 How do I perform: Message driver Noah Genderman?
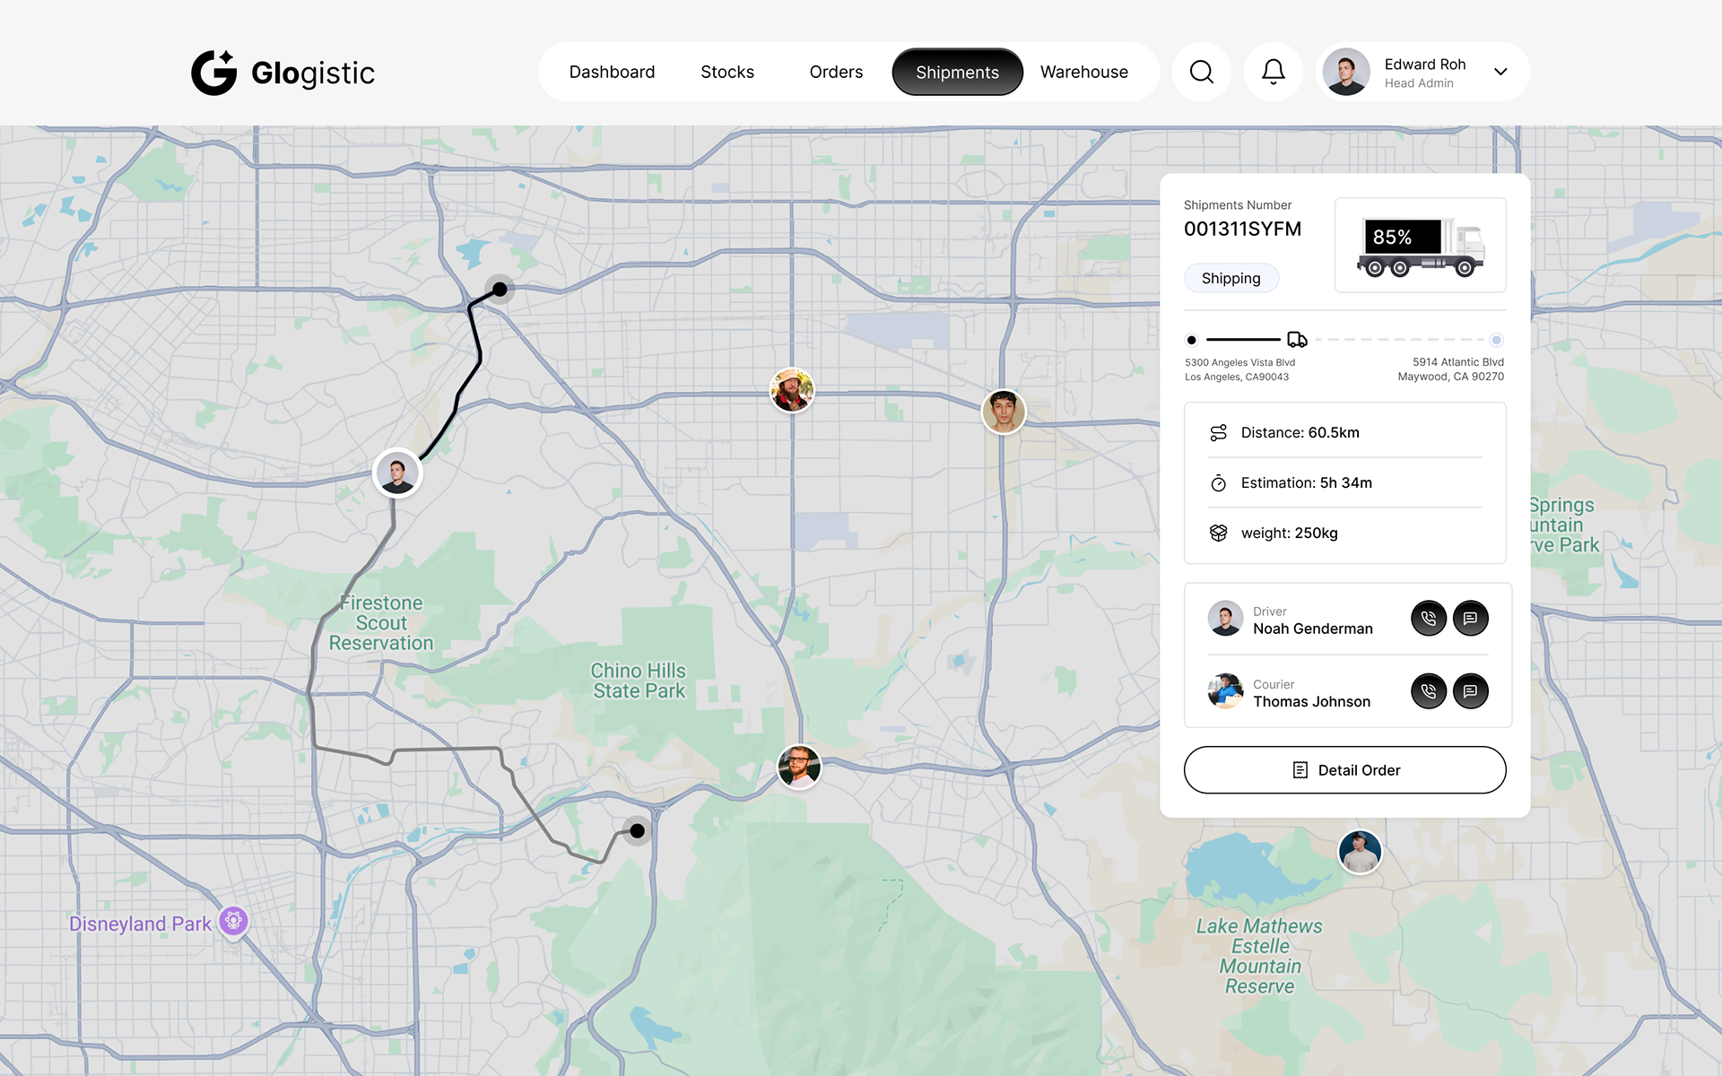coord(1470,619)
